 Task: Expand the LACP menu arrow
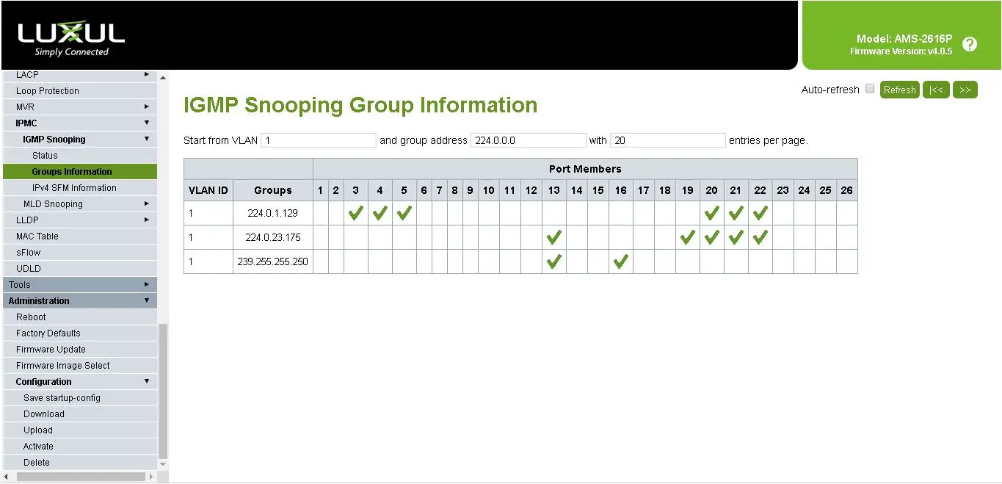point(147,74)
